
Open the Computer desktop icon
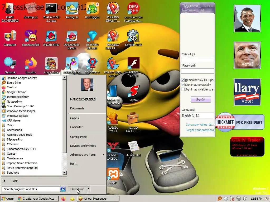[10, 38]
